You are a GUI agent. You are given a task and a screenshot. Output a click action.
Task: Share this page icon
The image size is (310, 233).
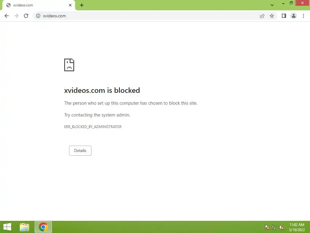tap(262, 16)
